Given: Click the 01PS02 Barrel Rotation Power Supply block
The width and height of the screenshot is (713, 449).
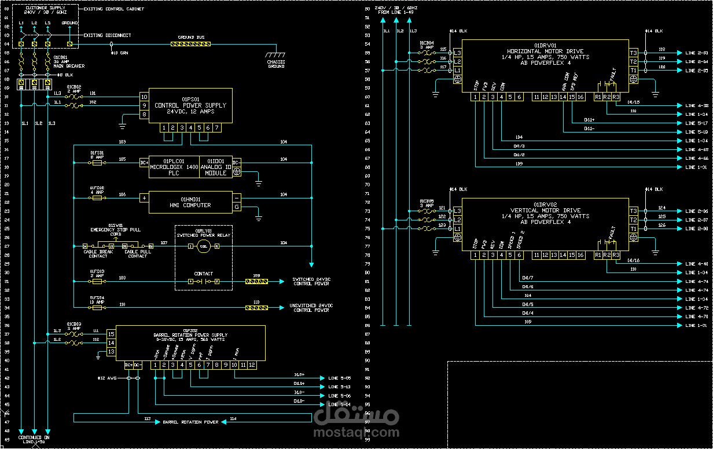Looking at the screenshot, I should tap(190, 343).
